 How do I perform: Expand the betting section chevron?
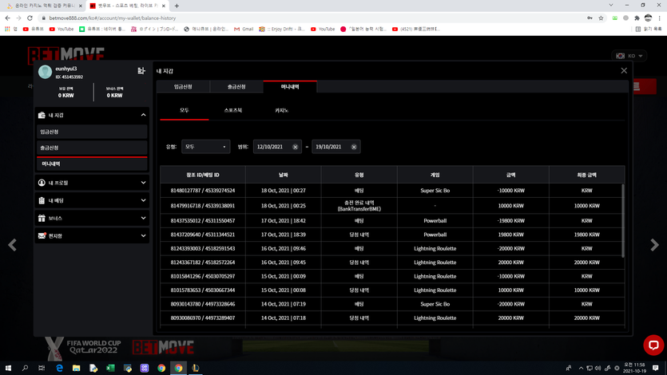143,200
